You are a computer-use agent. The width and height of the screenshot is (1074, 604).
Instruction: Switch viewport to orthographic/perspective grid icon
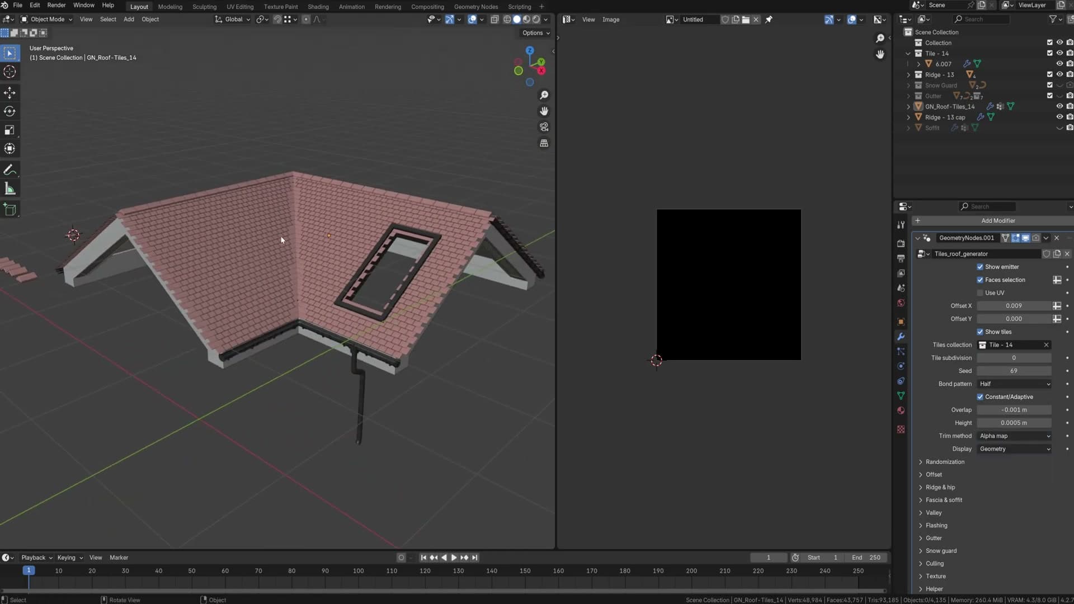point(544,143)
